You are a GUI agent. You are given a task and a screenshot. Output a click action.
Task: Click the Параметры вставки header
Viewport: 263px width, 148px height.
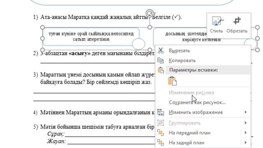[194, 70]
